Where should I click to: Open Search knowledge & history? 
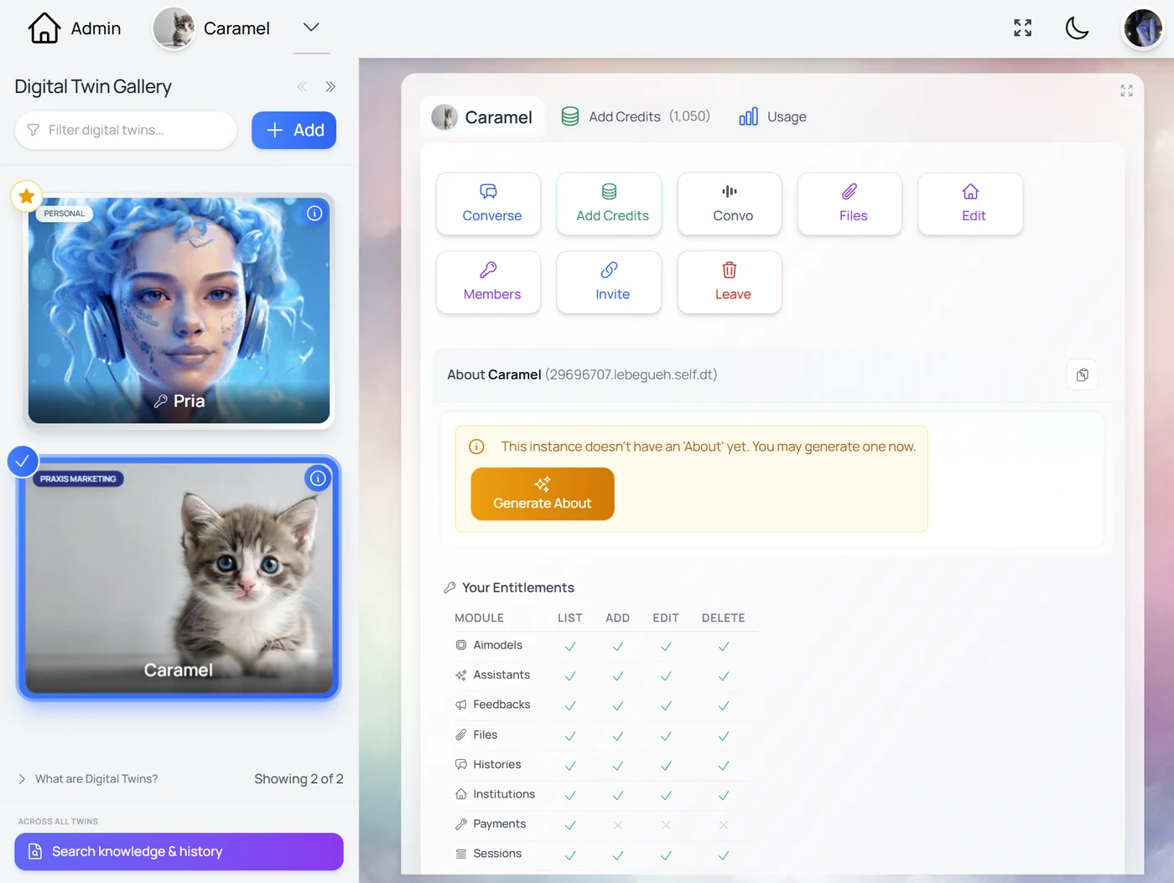click(179, 851)
